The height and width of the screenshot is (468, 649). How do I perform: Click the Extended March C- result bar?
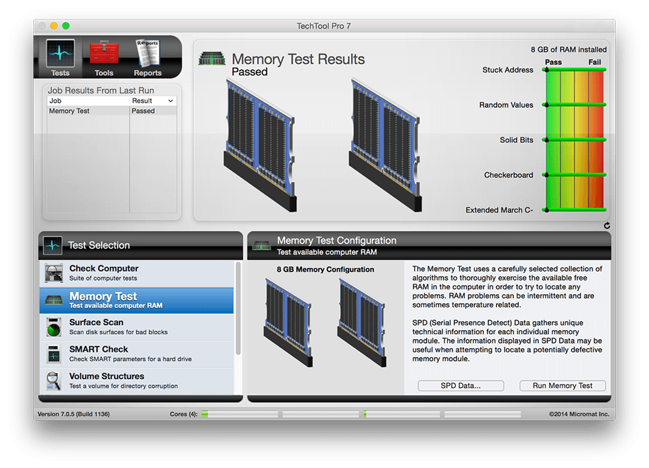575,210
